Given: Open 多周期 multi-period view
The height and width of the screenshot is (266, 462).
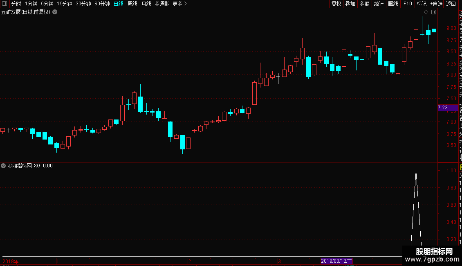Looking at the screenshot, I should (x=162, y=4).
